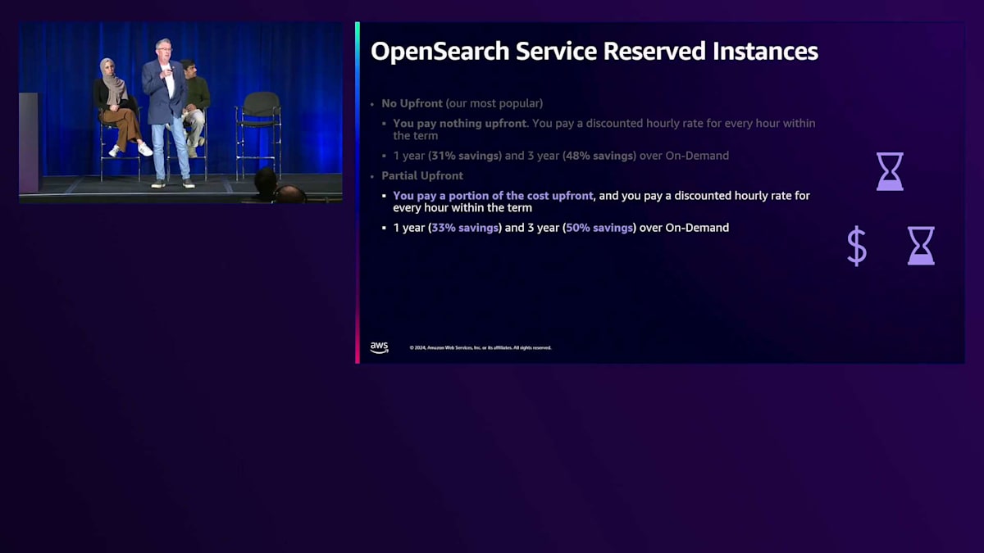Click the speaker video thumbnail
Screen dimensions: 984x553
[180, 112]
